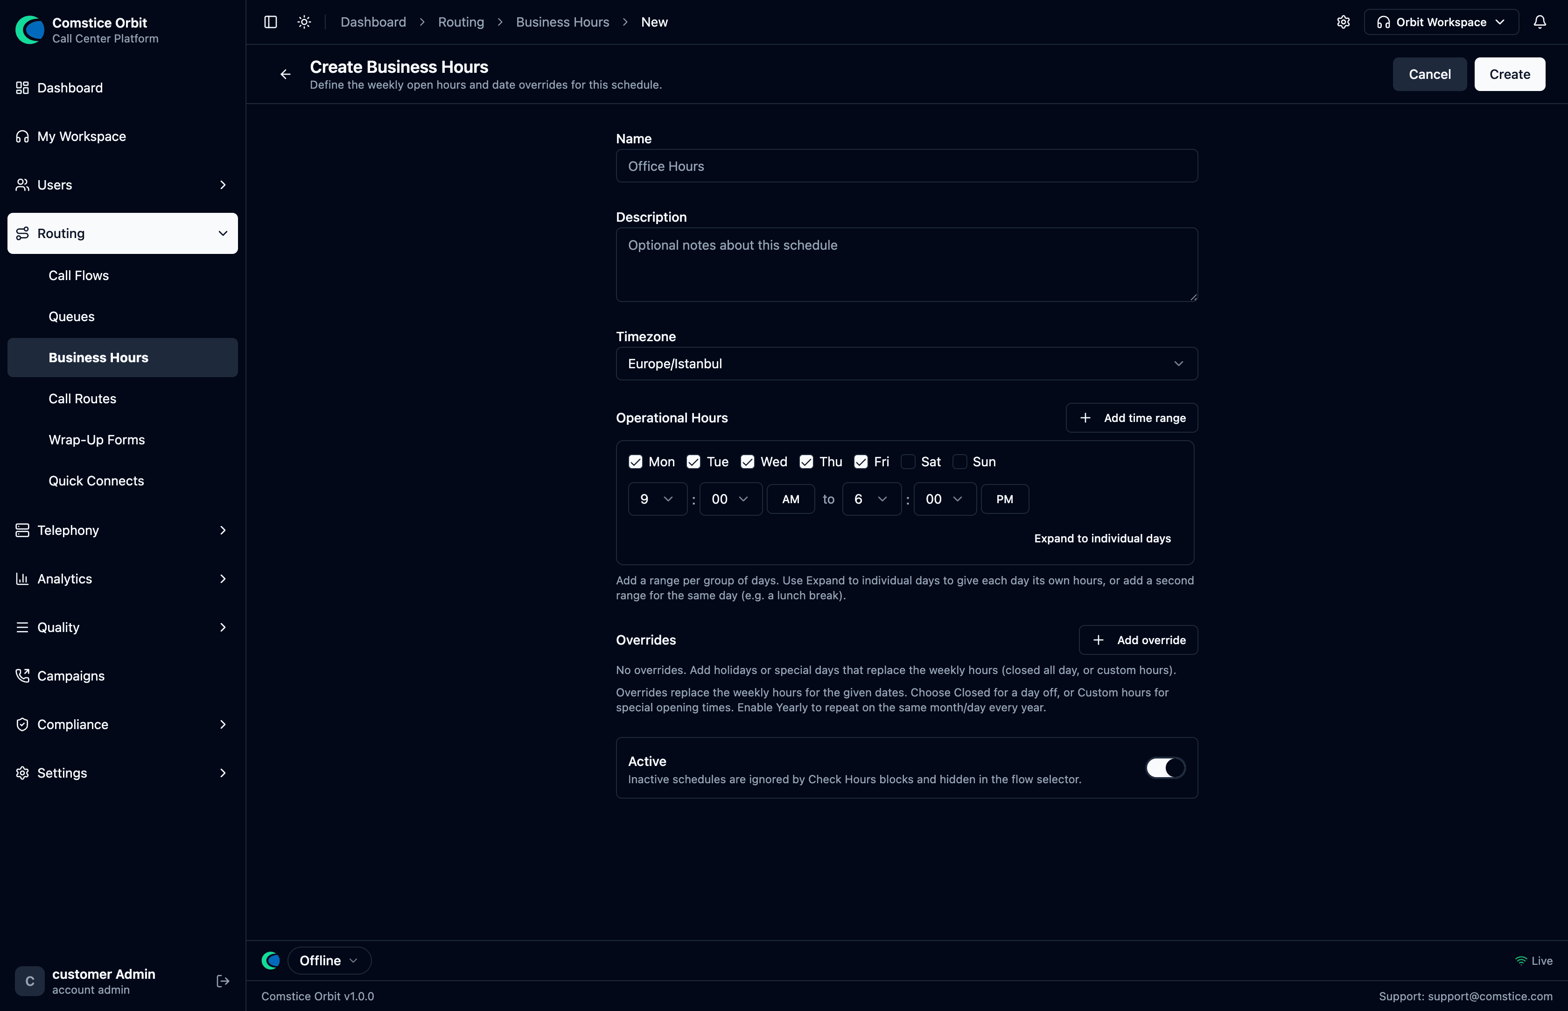Go back with the left arrow

click(286, 74)
